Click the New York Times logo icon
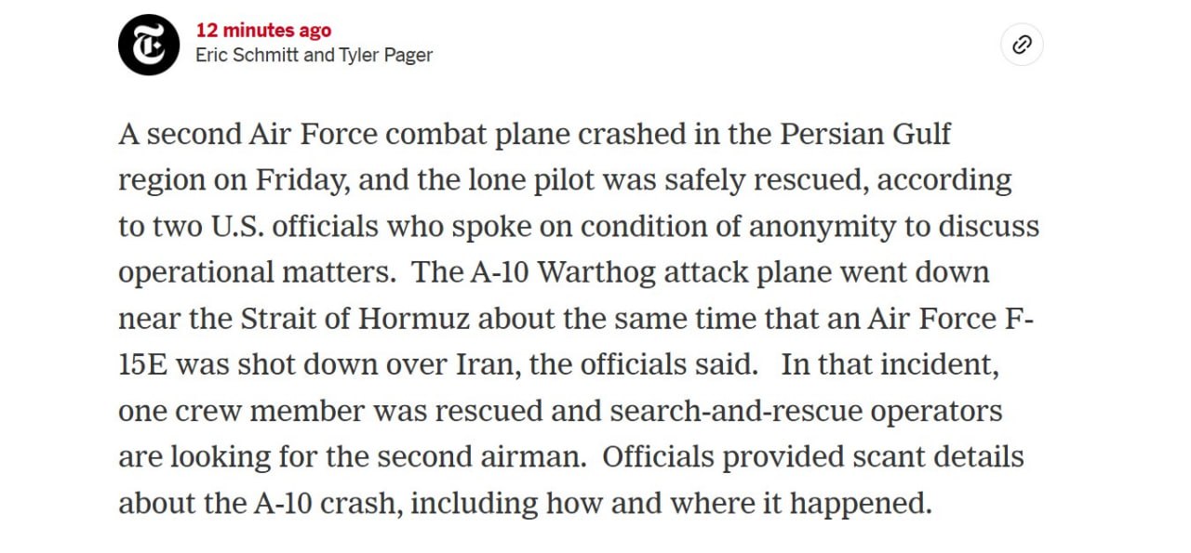The image size is (1191, 553). pos(149,45)
